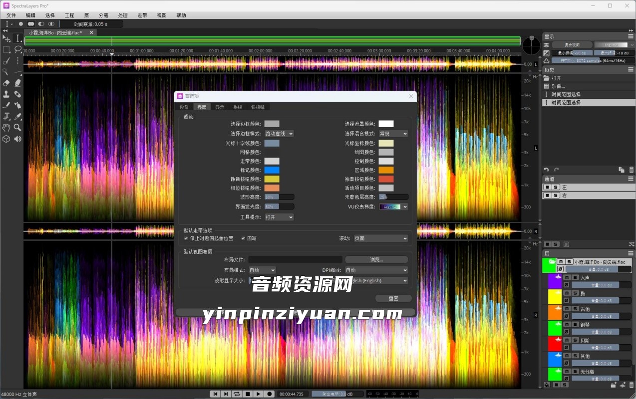This screenshot has height=399, width=636.
Task: Select the move/transform tool in toolbar
Action: (6, 38)
